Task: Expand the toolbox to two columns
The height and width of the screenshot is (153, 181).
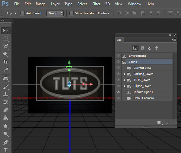Action: pyautogui.click(x=2, y=20)
